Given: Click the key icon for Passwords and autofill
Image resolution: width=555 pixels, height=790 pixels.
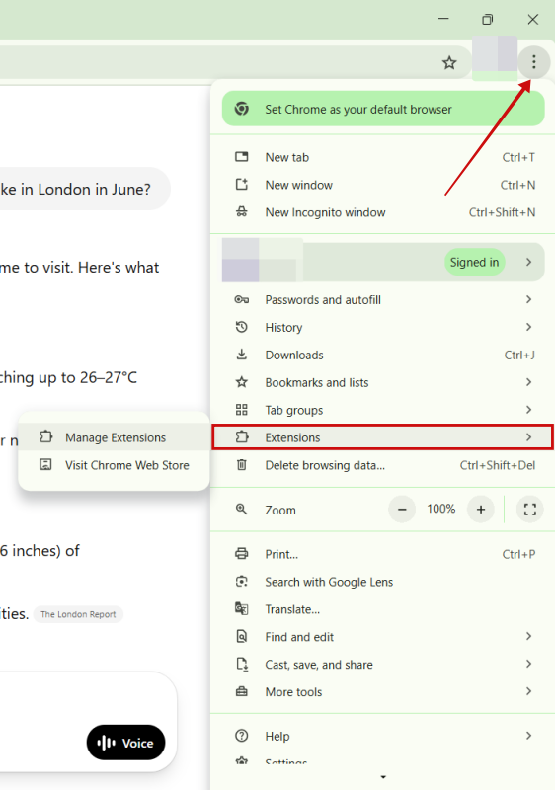Looking at the screenshot, I should point(242,300).
